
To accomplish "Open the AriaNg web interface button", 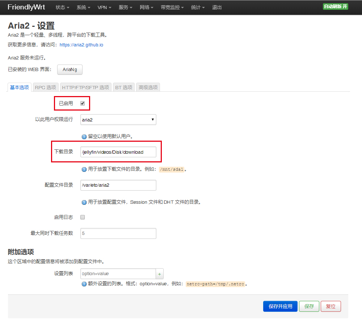I will pyautogui.click(x=70, y=70).
